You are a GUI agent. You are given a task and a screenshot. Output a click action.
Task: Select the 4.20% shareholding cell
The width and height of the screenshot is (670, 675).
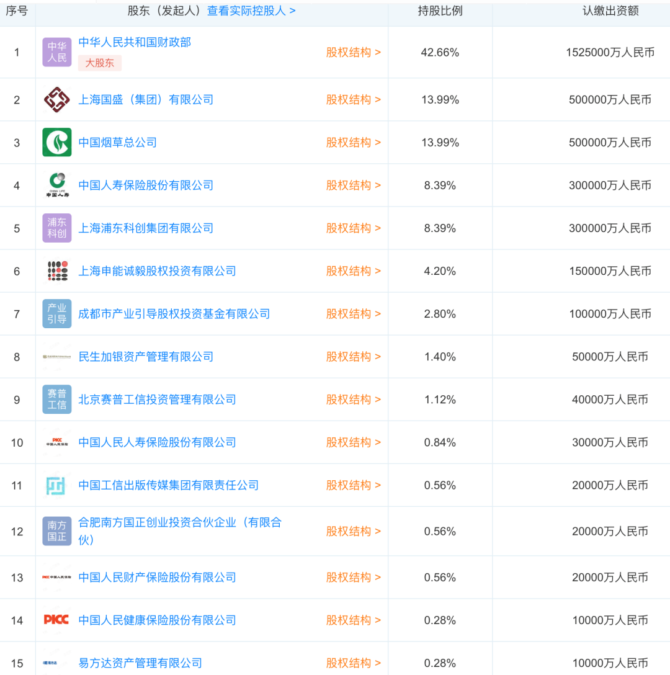tap(440, 270)
